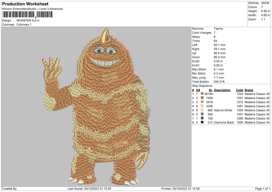Click the "Last Saved: 05/10/2022 01:15:55" text

point(89,189)
